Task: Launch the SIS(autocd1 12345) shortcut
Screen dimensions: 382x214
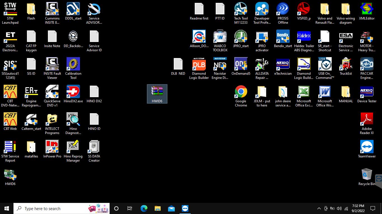Action: 10,69
